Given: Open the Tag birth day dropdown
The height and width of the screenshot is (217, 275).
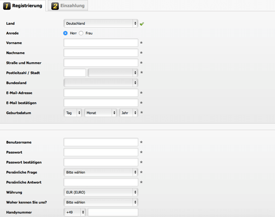Looking at the screenshot, I should pos(73,113).
